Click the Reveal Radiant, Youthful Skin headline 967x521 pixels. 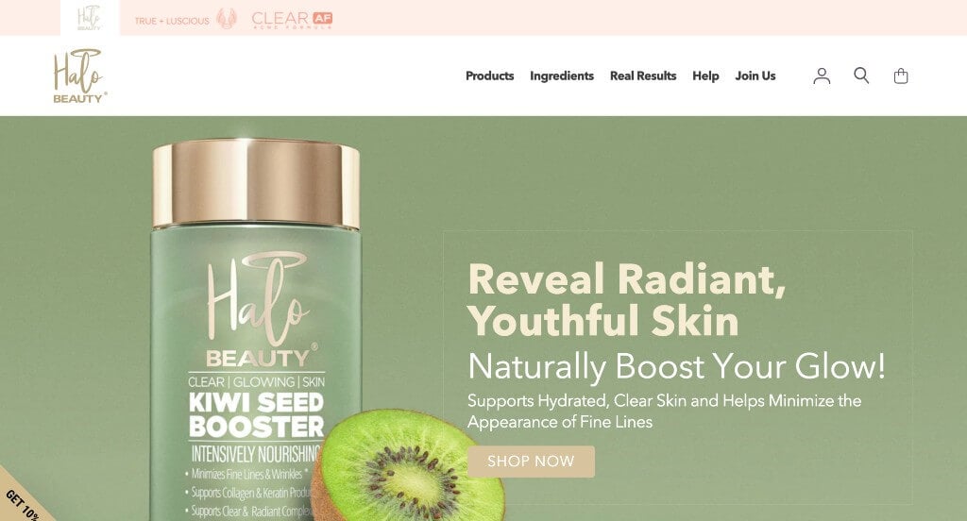(x=627, y=300)
